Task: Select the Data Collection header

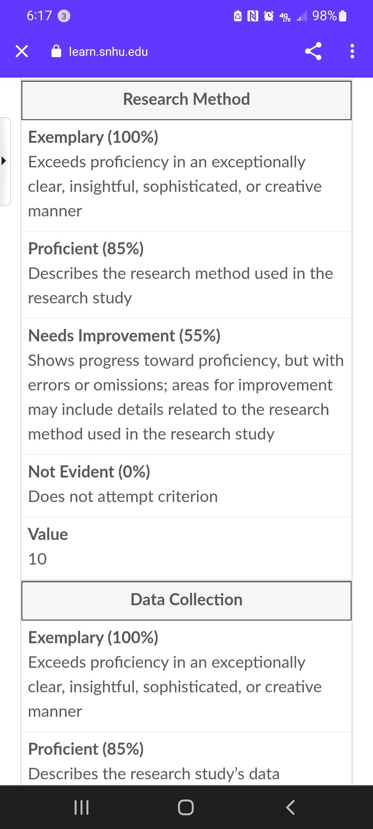Action: [186, 600]
